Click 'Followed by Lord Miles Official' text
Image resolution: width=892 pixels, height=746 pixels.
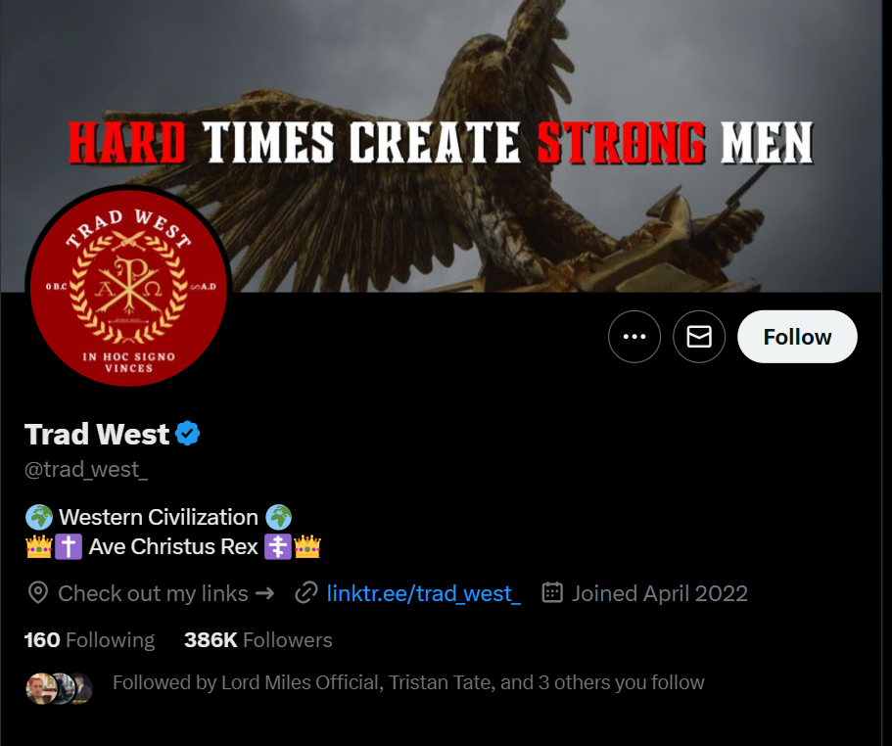[x=248, y=682]
